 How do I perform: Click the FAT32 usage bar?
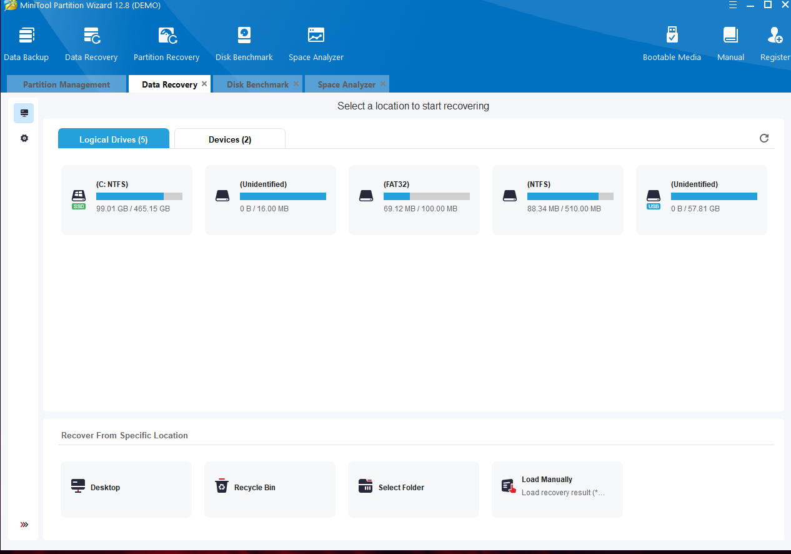(x=427, y=196)
